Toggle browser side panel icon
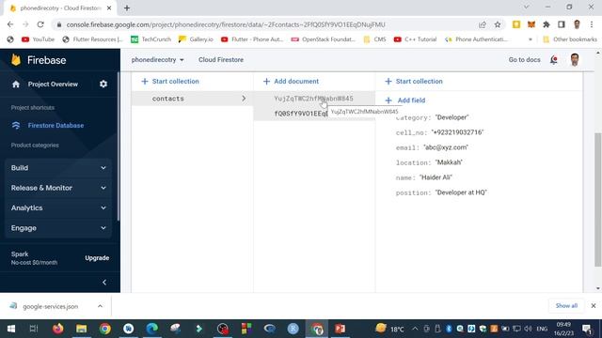The image size is (602, 338). tap(562, 24)
